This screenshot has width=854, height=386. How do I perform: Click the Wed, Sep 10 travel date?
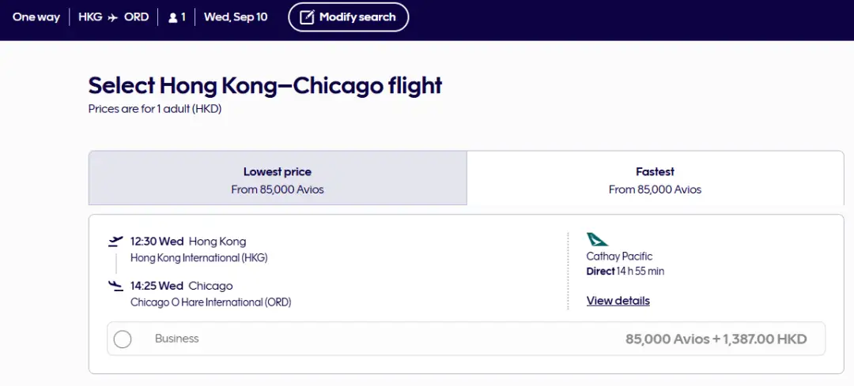(x=236, y=17)
